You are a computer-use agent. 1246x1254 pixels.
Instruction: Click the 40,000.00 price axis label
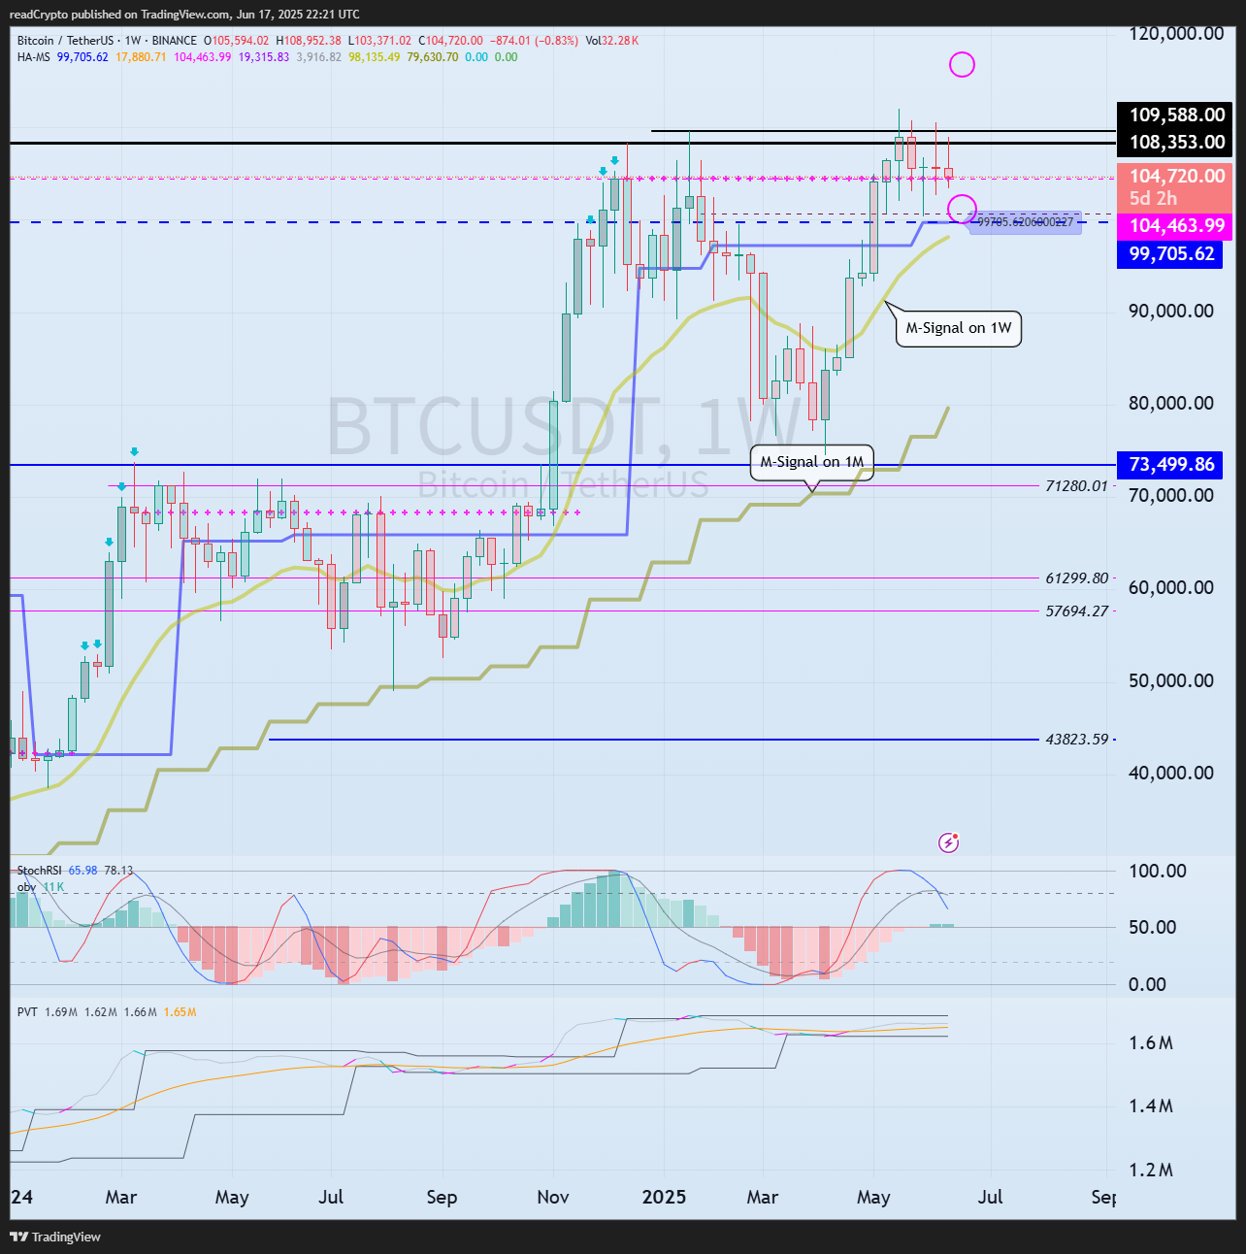pos(1170,773)
